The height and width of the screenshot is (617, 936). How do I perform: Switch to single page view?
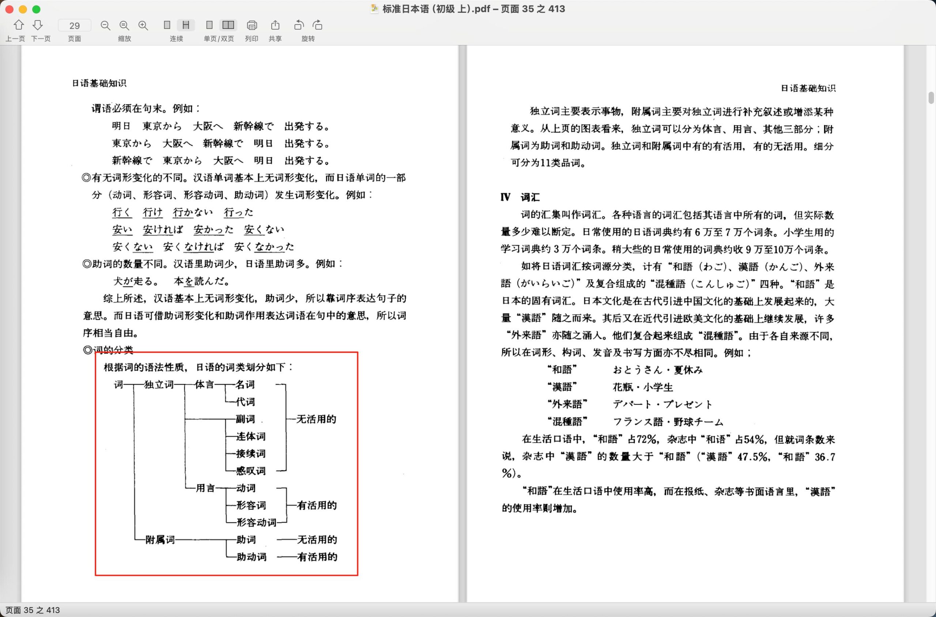(210, 25)
